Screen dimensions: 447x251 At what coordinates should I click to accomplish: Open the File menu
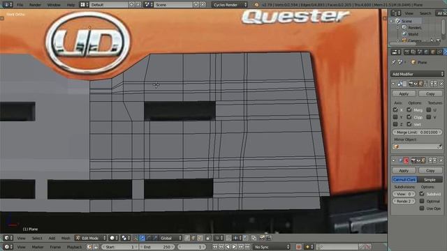coord(20,5)
